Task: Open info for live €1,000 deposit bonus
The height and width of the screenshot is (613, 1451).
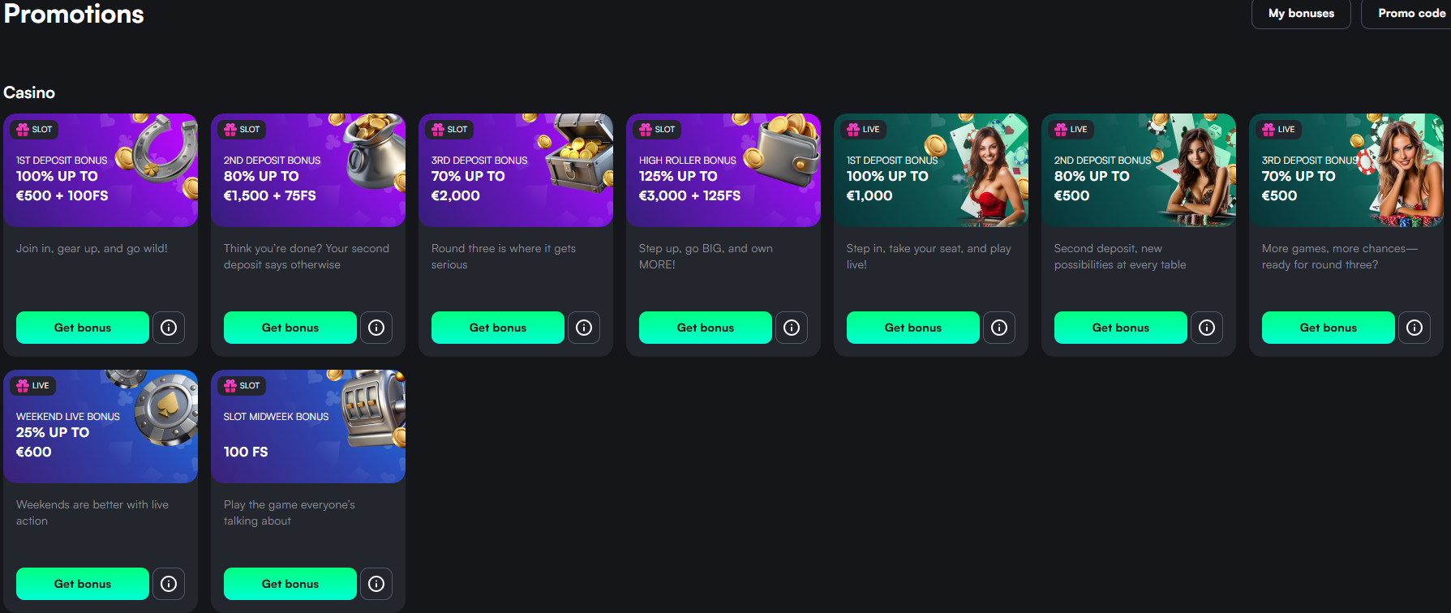Action: pyautogui.click(x=999, y=328)
